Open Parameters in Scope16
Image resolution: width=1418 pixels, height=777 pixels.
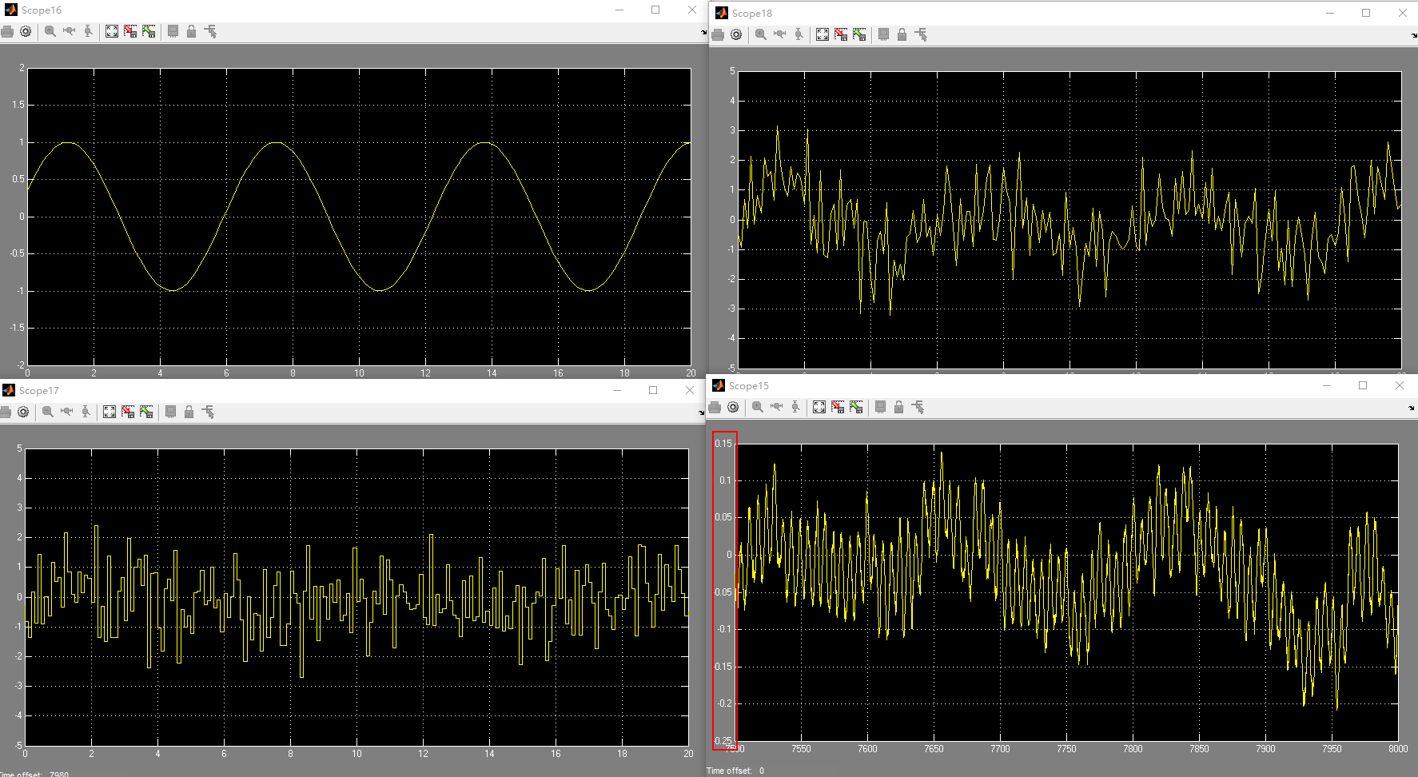[26, 31]
